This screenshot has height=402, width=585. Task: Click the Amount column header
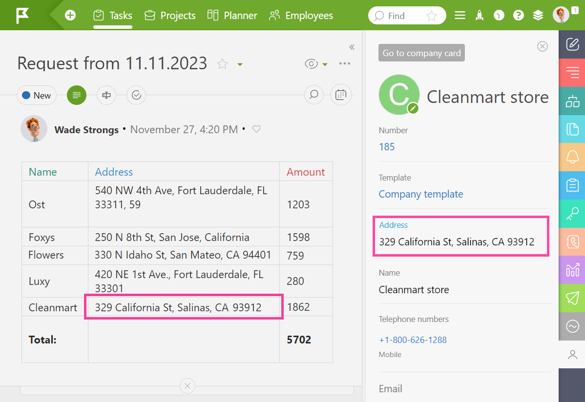306,172
